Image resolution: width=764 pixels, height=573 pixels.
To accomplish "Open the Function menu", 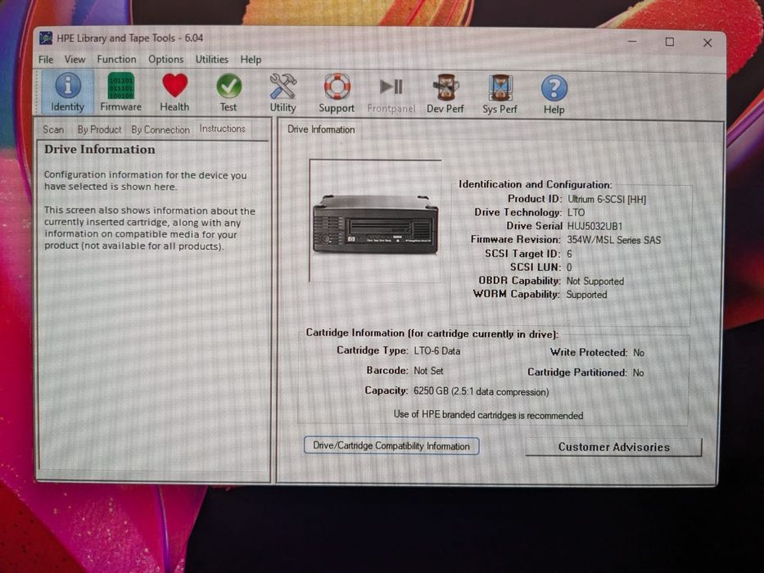I will (x=116, y=60).
